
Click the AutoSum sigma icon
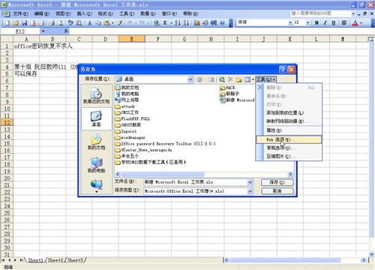[165, 22]
